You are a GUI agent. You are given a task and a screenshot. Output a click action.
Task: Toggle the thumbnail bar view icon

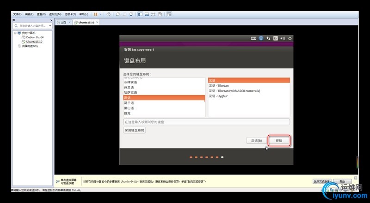[x=147, y=14]
